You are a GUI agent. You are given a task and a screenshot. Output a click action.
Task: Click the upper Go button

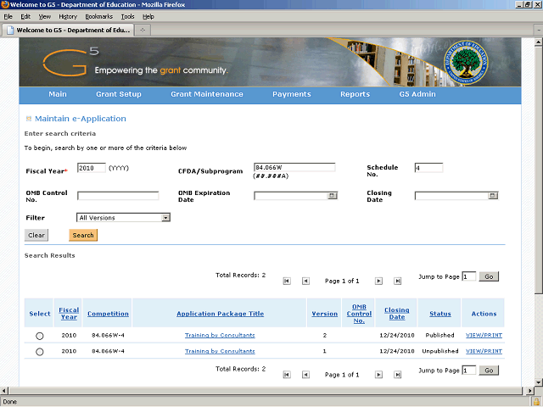pyautogui.click(x=489, y=276)
